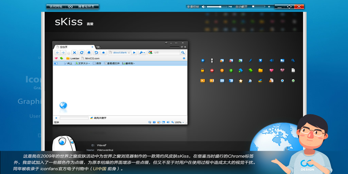Click the green checkmark icon in grid
This screenshot has height=174, width=348.
pyautogui.click(x=293, y=81)
